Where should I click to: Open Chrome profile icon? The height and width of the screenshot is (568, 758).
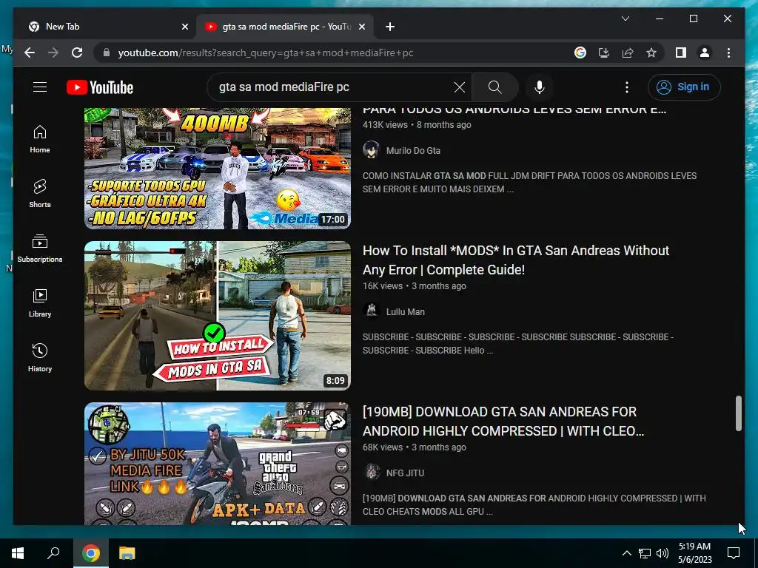tap(705, 53)
